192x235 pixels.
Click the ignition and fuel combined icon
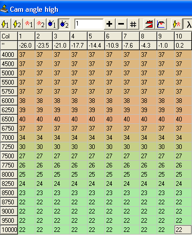click(x=177, y=24)
